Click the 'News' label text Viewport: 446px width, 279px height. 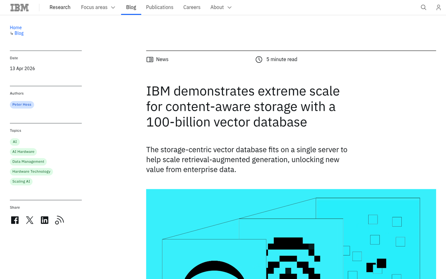[x=162, y=60]
